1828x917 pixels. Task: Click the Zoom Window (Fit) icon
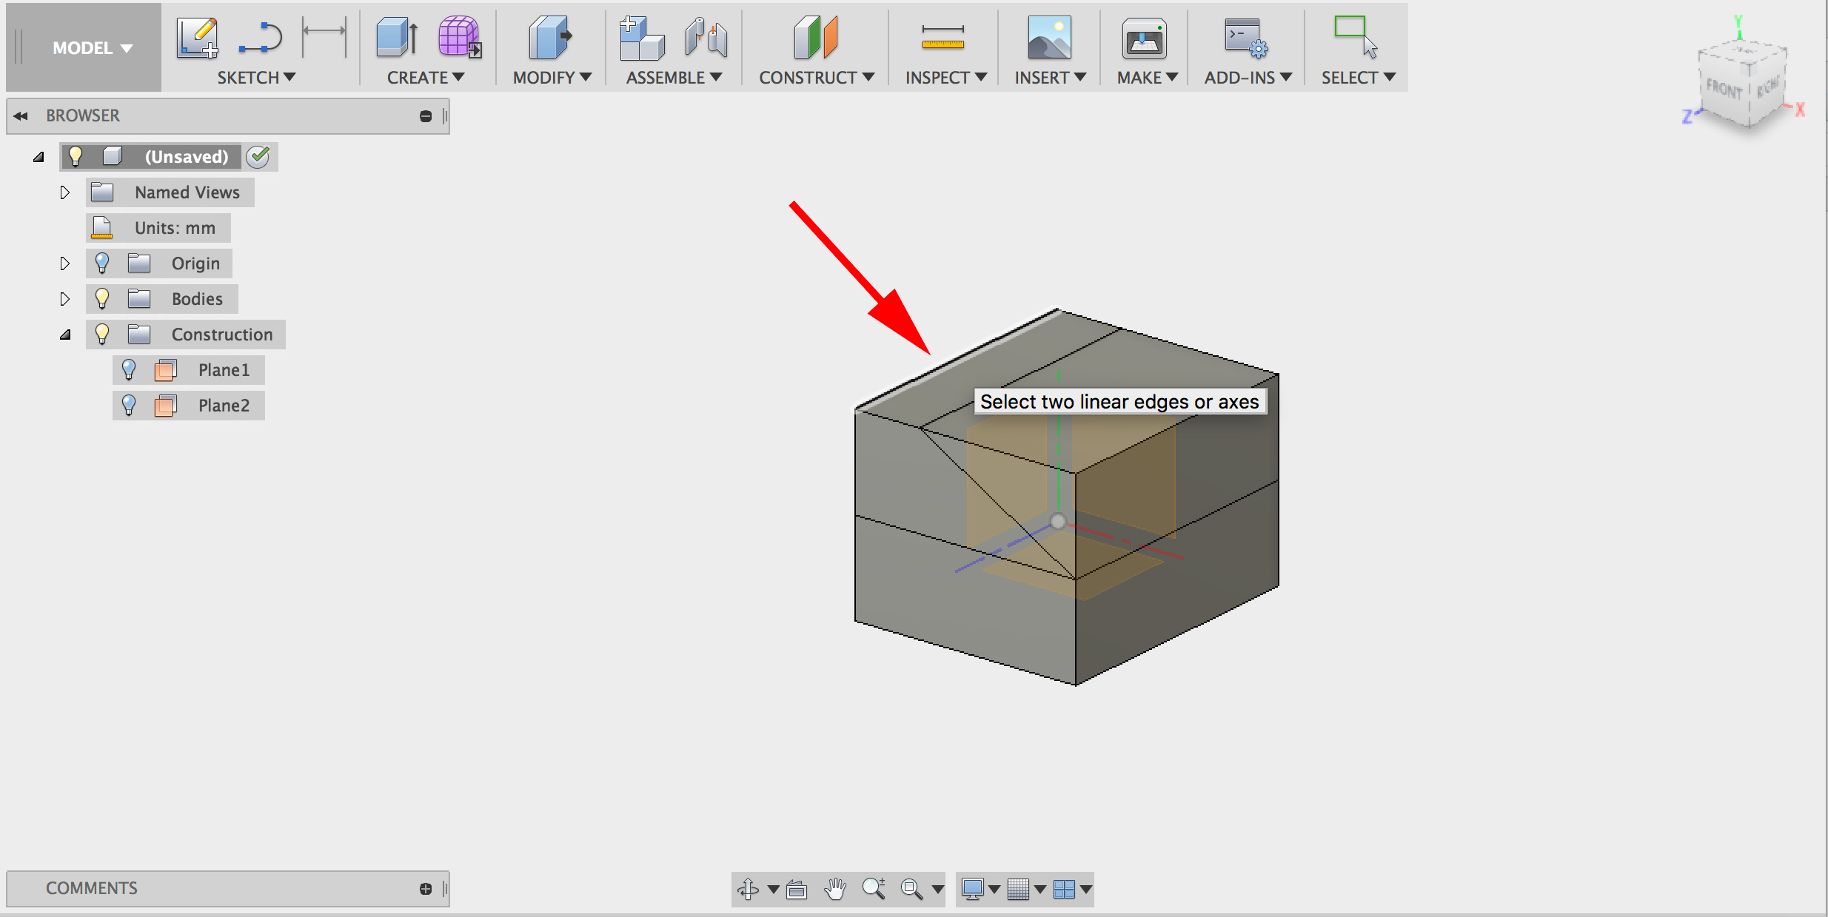pyautogui.click(x=911, y=889)
